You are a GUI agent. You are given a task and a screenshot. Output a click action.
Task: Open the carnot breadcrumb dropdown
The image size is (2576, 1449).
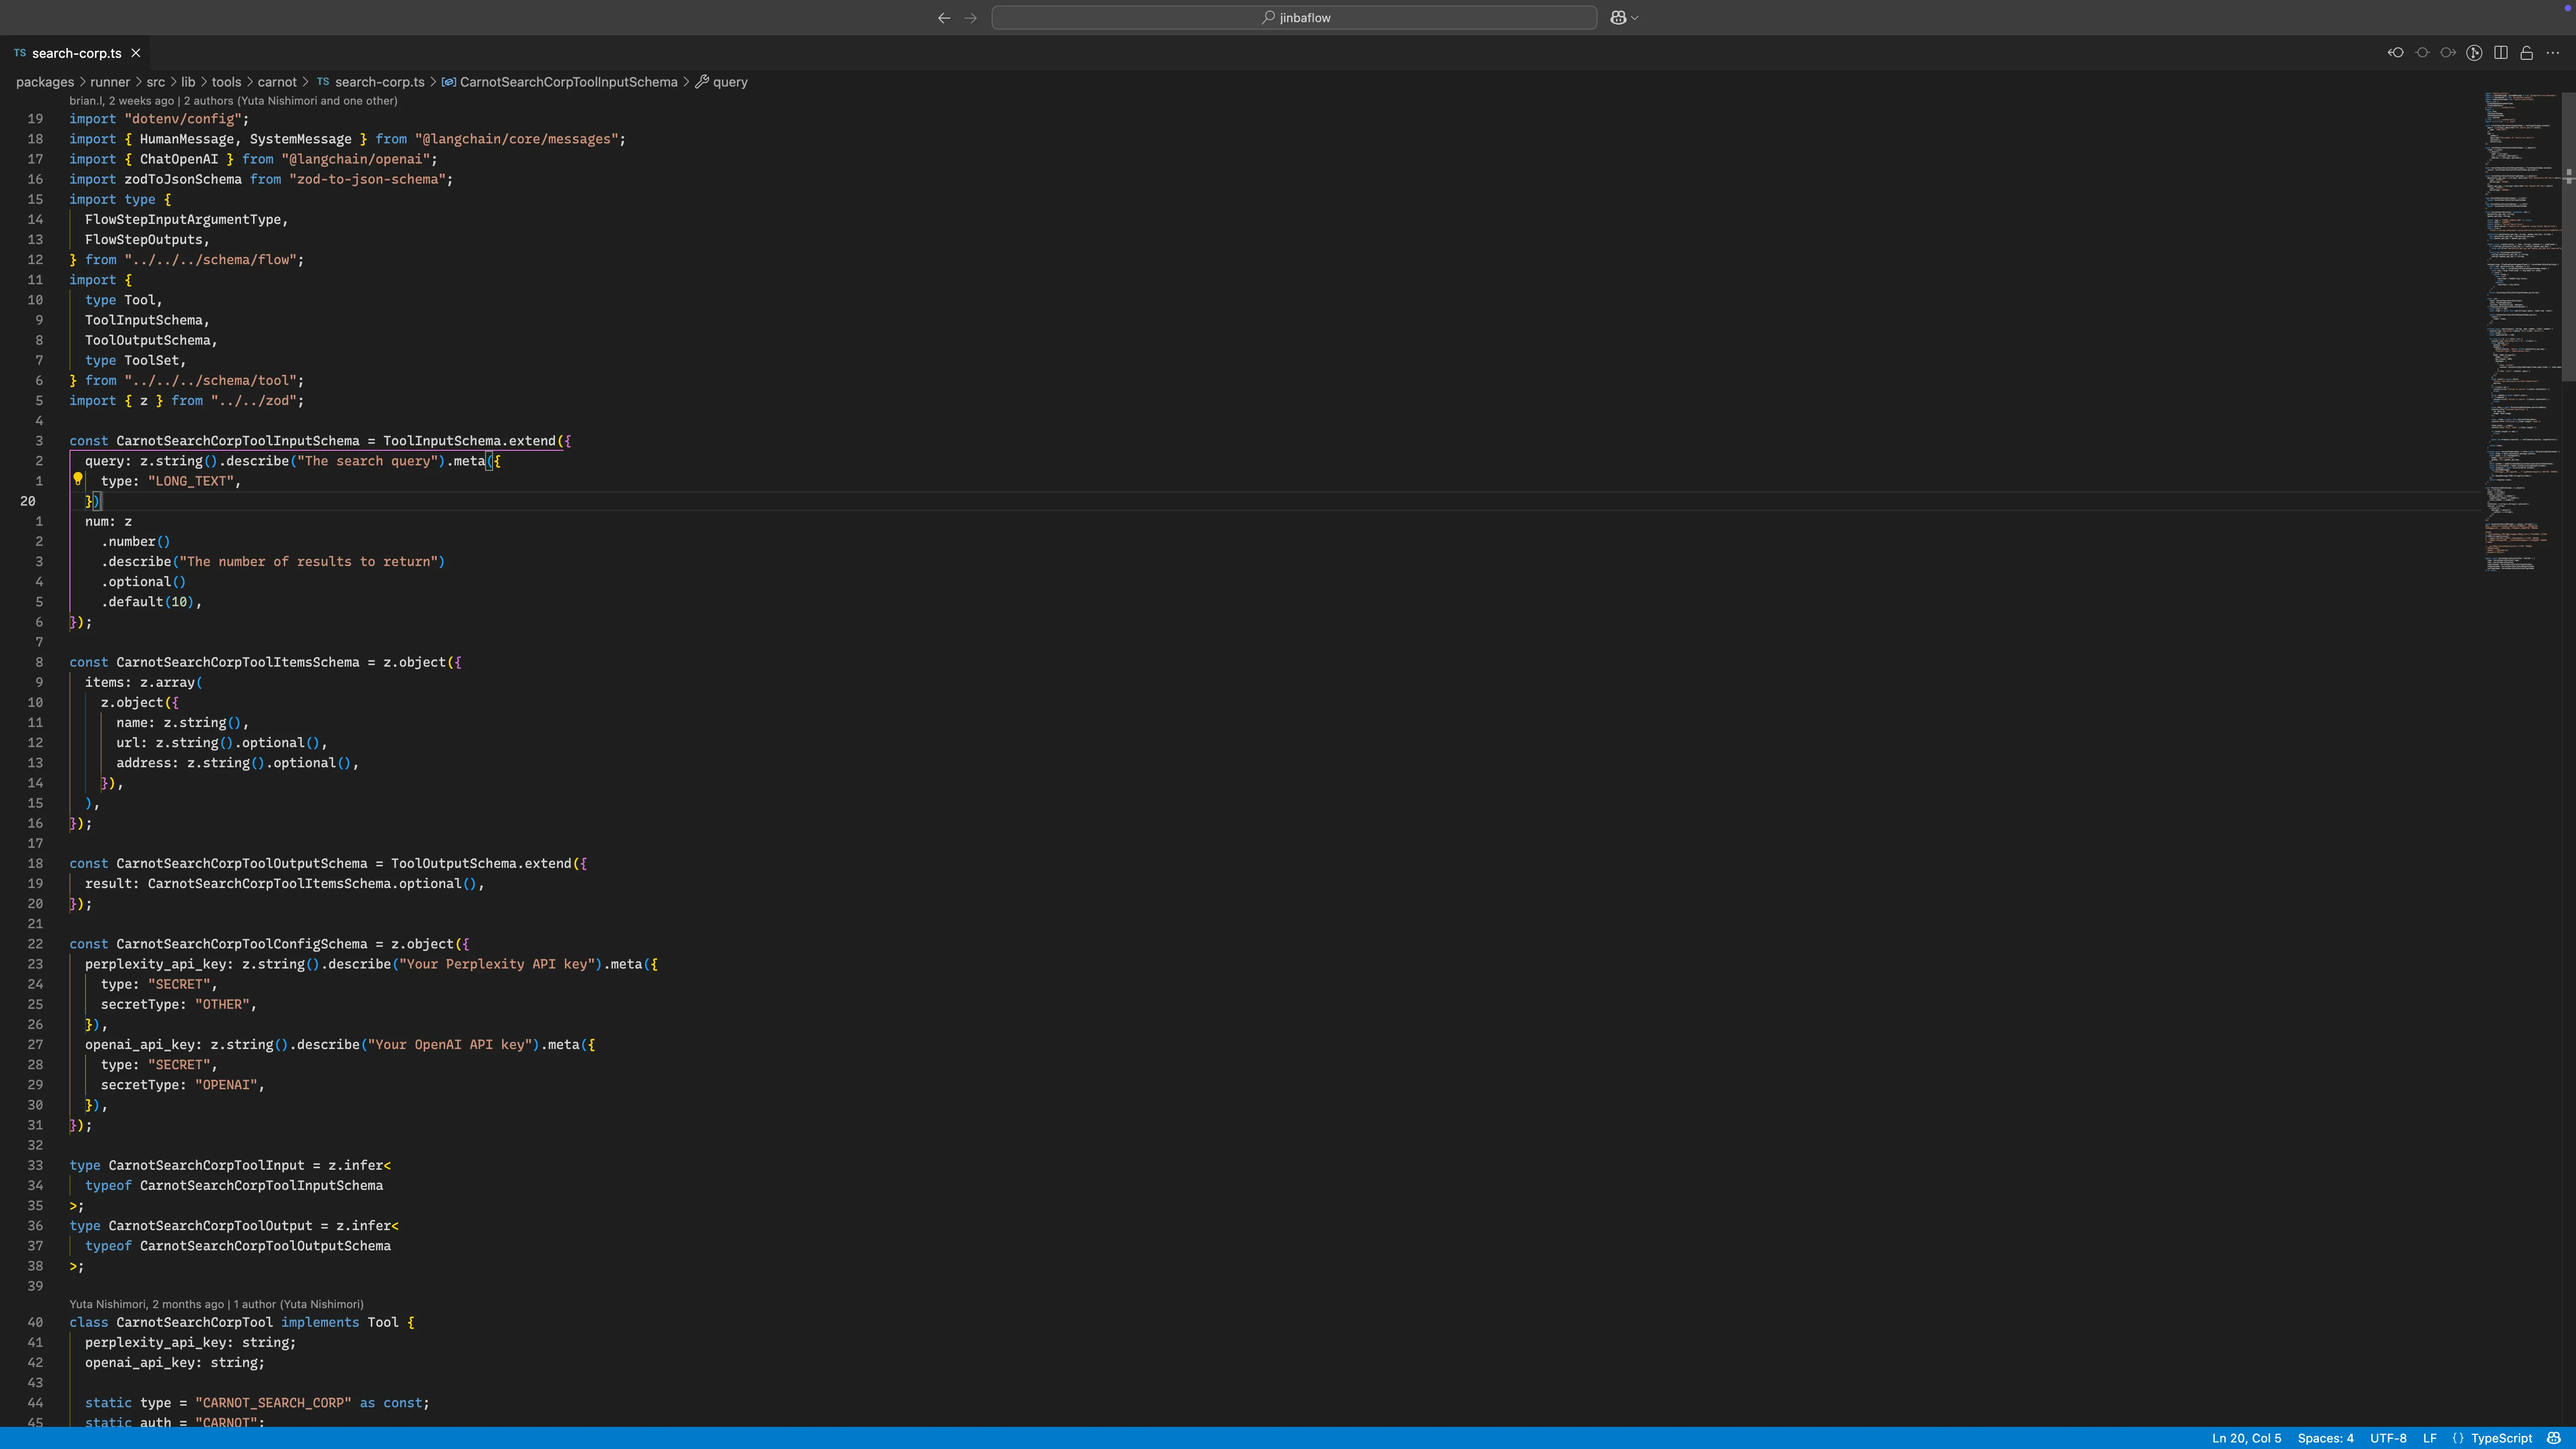tap(277, 81)
